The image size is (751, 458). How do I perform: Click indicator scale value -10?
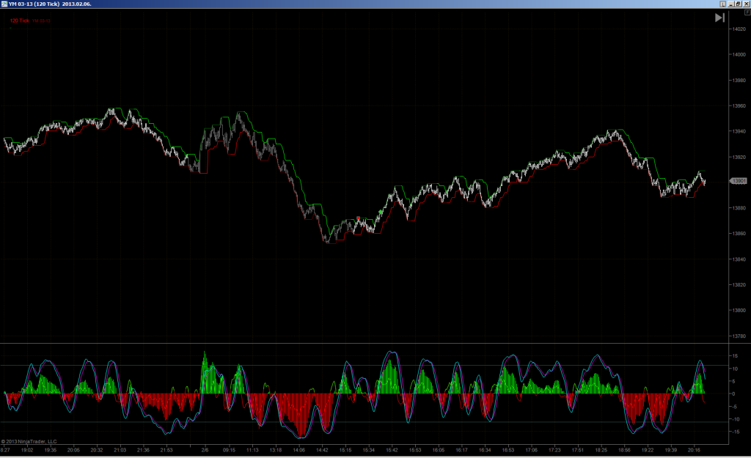(735, 419)
